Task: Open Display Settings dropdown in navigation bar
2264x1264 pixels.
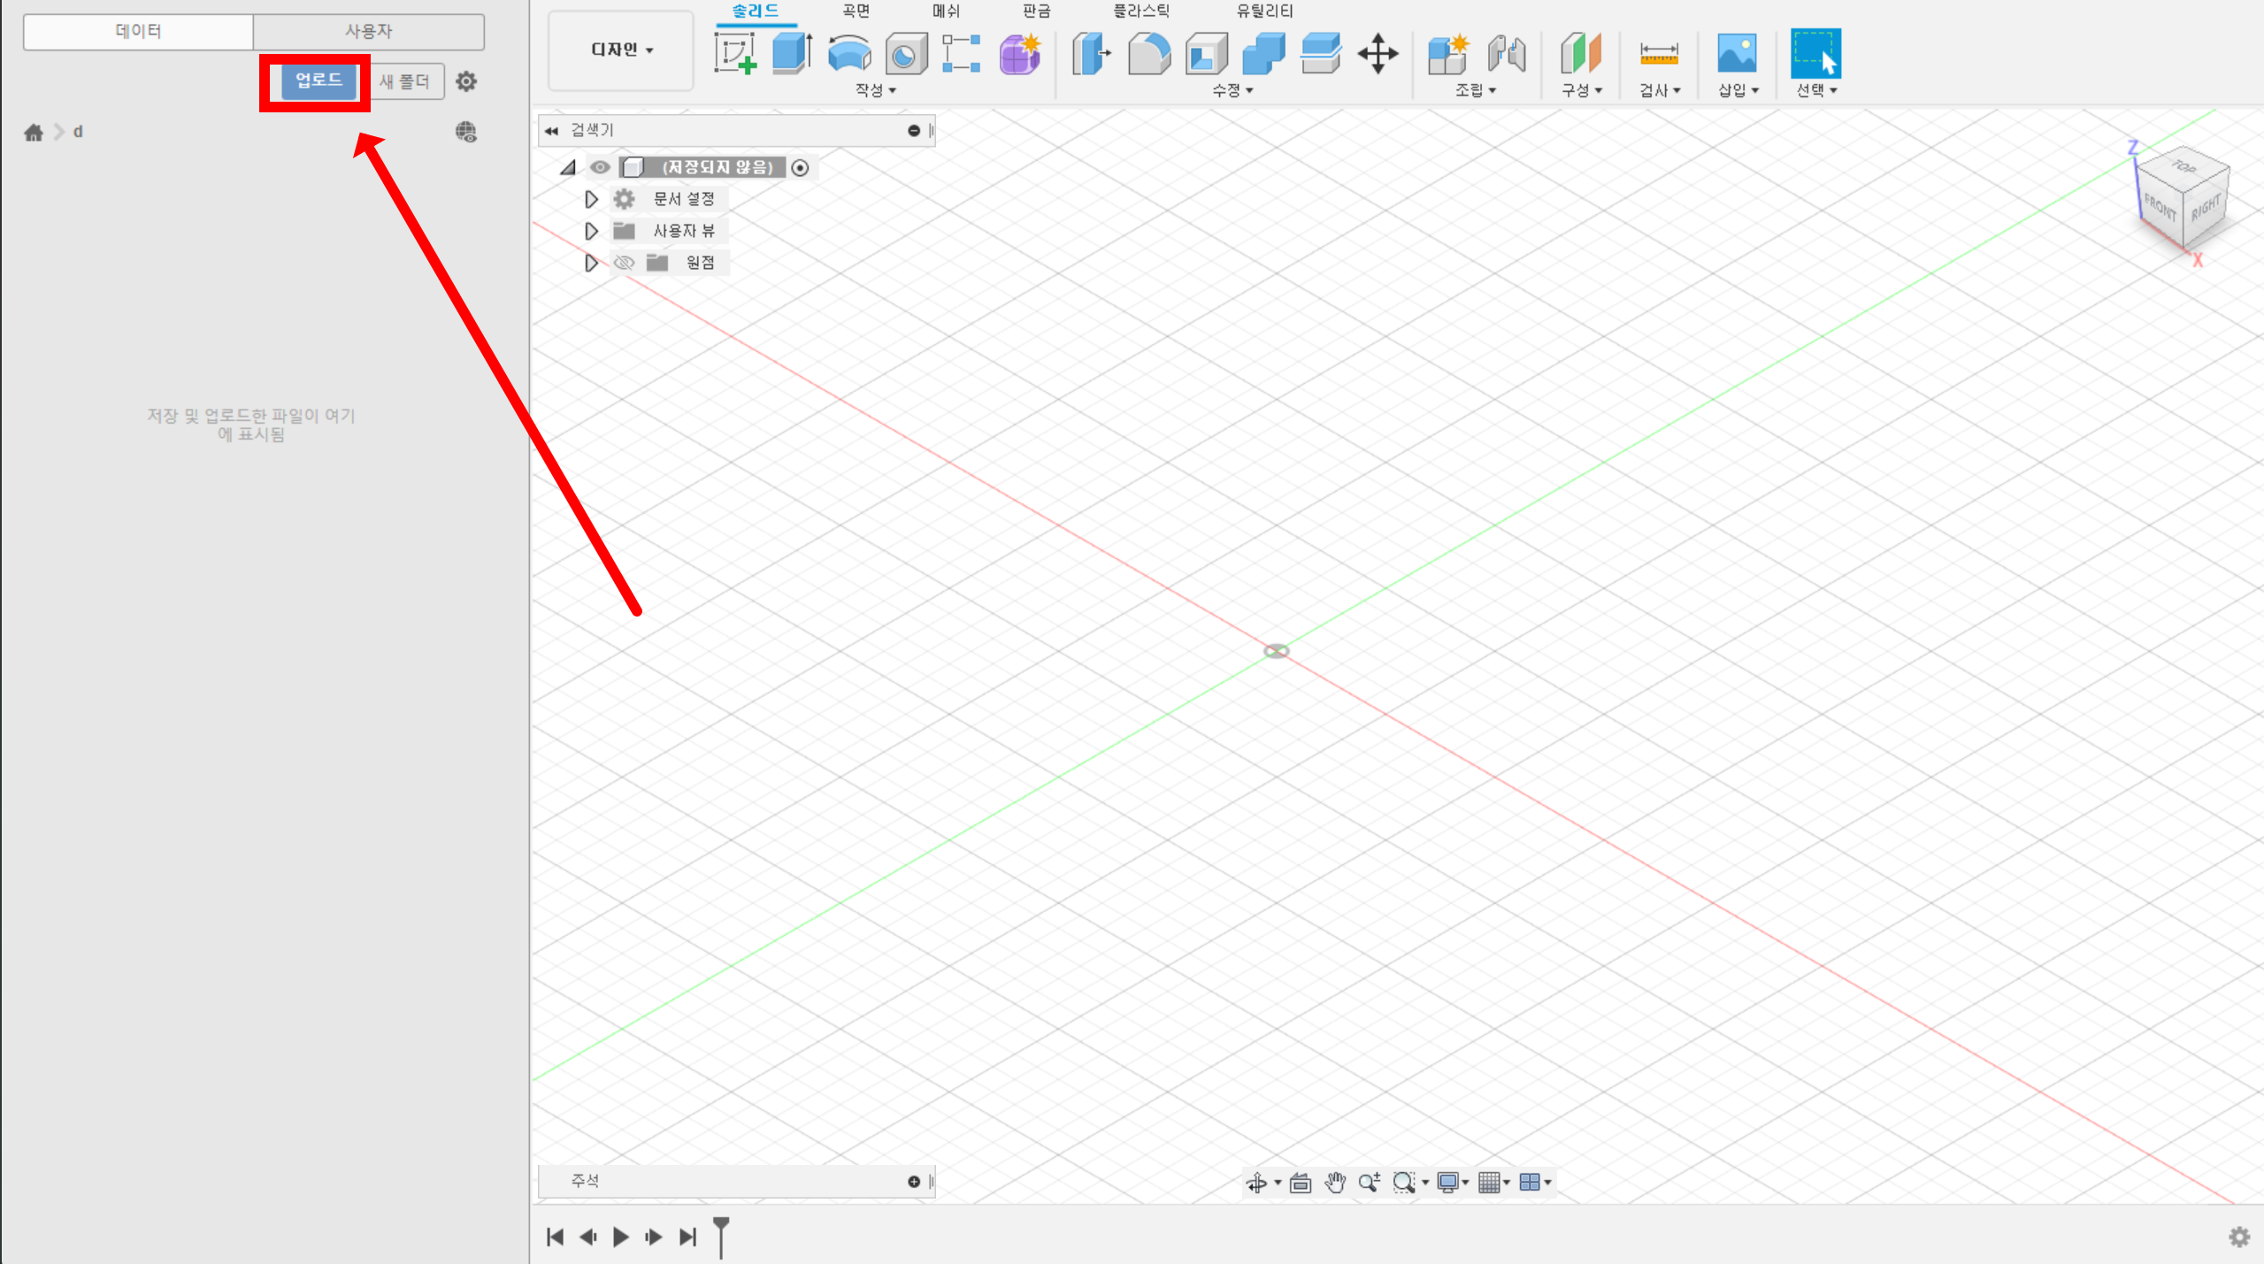Action: [1452, 1183]
